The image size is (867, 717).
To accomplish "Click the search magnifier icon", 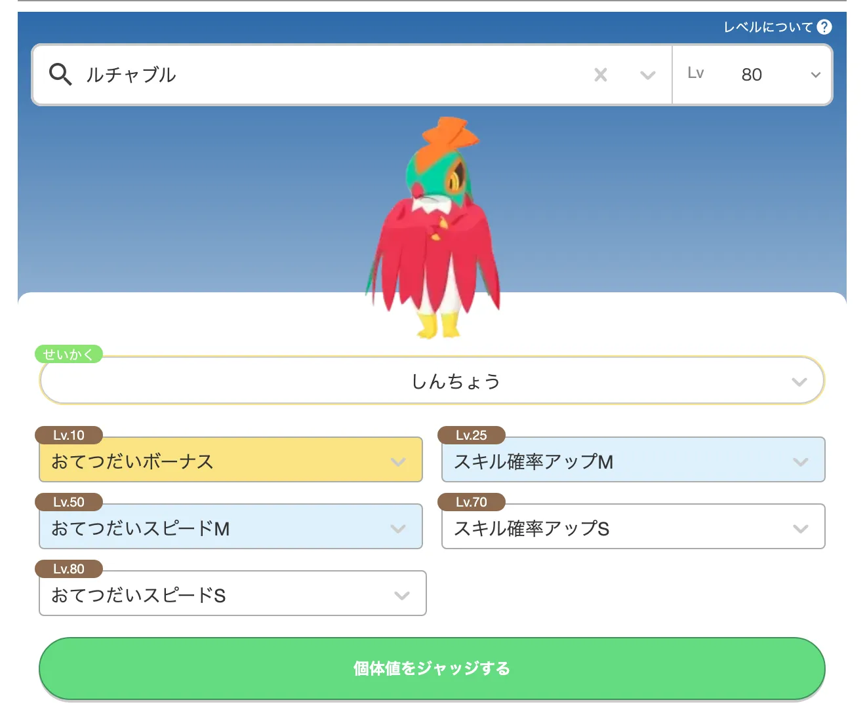I will click(x=60, y=75).
